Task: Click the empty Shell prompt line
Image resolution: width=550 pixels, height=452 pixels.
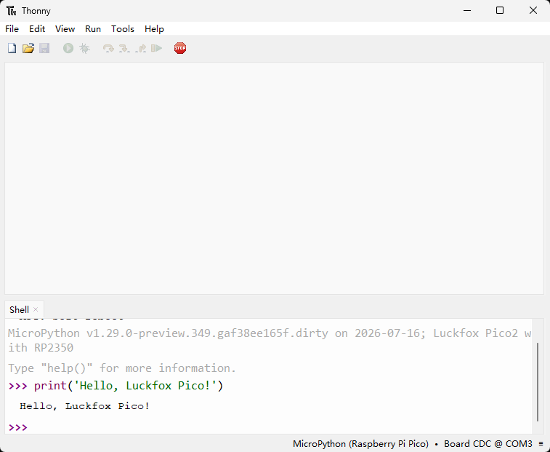Action: click(269, 427)
